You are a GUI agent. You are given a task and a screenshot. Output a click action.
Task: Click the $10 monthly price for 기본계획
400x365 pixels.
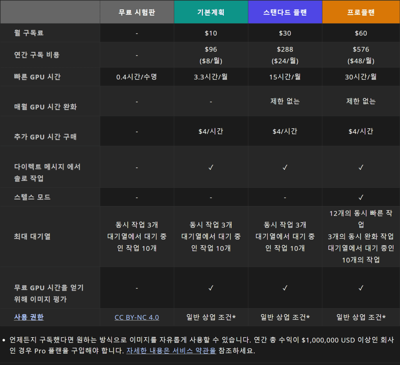(211, 33)
